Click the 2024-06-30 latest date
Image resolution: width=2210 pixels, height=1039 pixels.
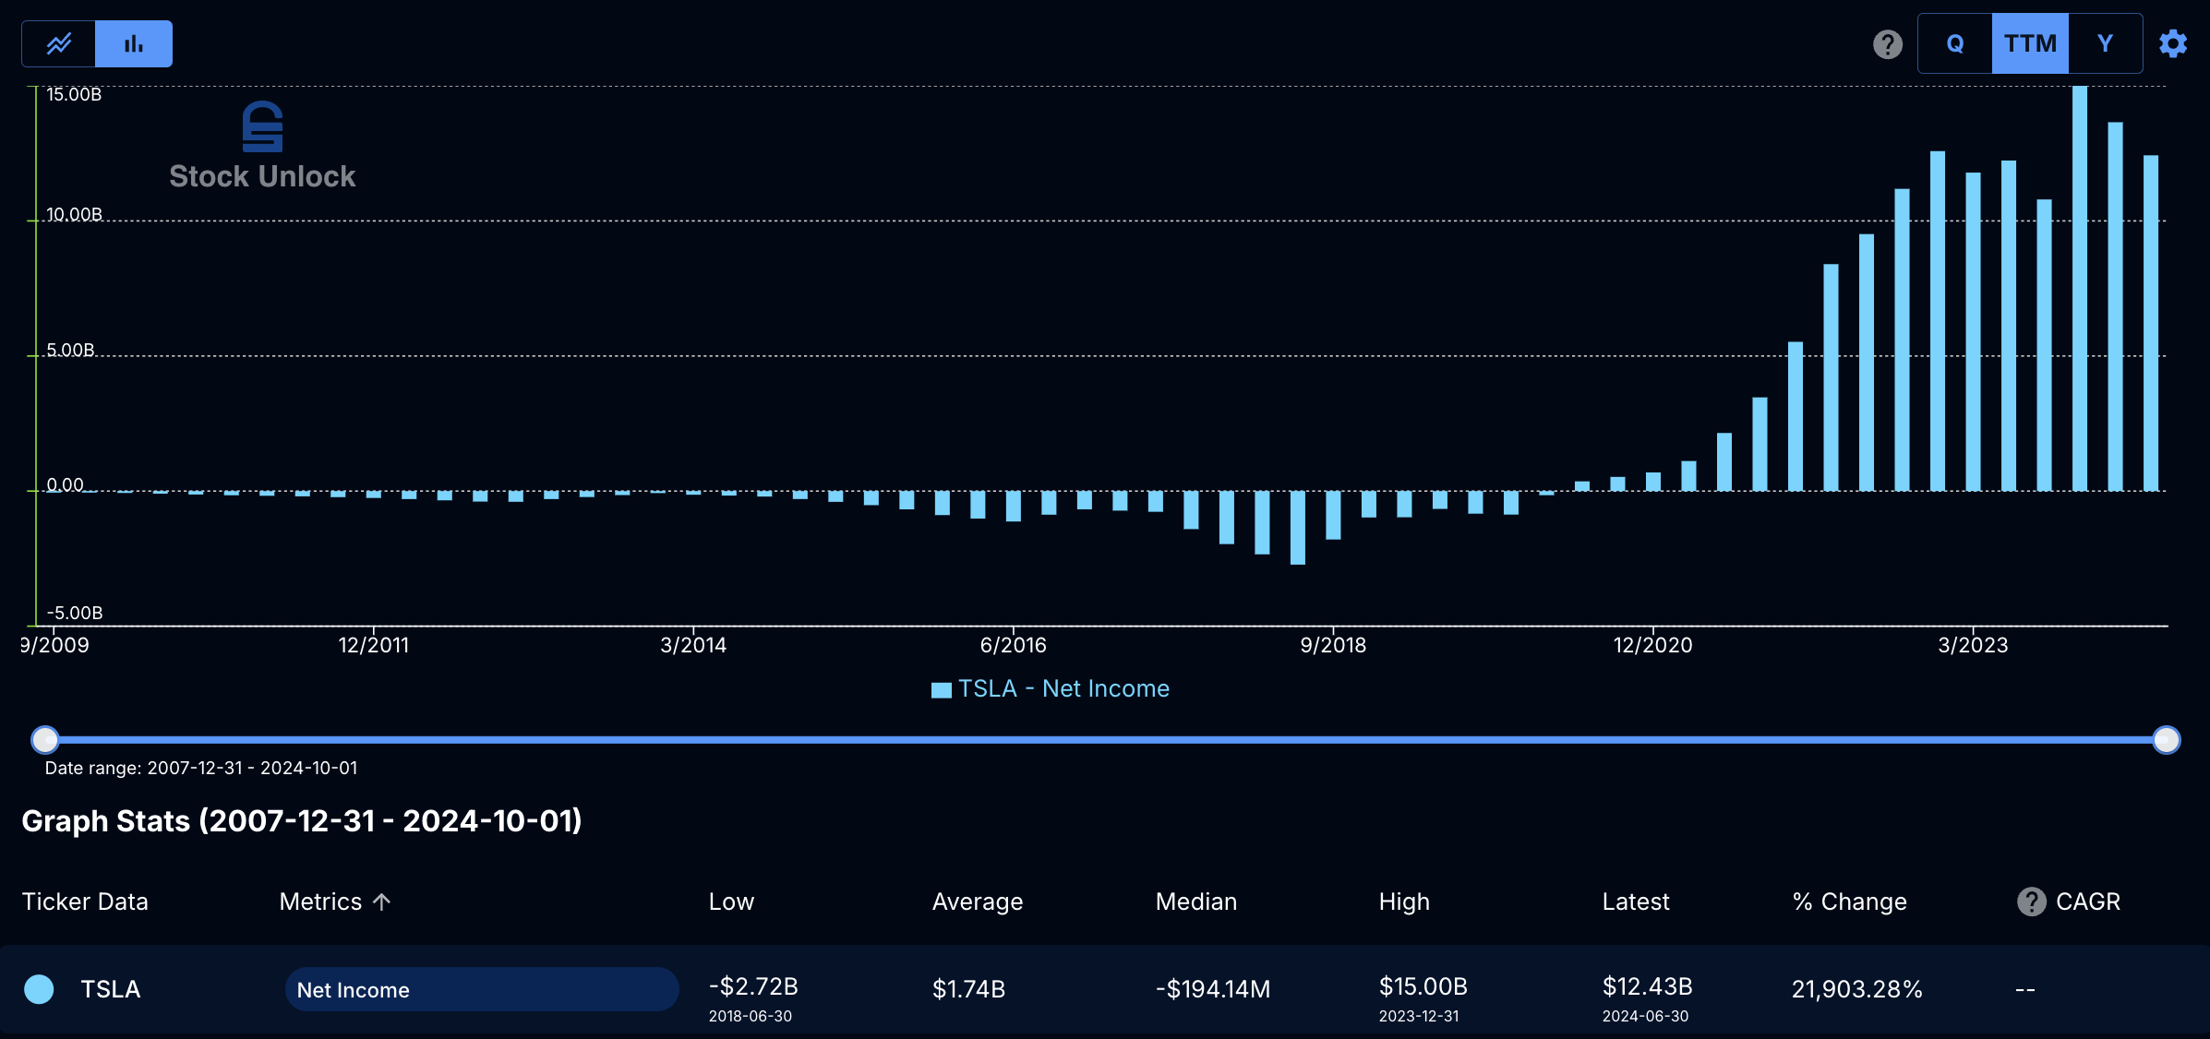tap(1645, 1016)
